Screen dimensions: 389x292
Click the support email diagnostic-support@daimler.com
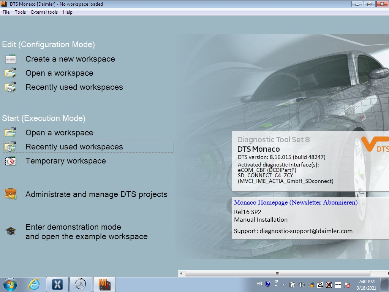(306, 231)
